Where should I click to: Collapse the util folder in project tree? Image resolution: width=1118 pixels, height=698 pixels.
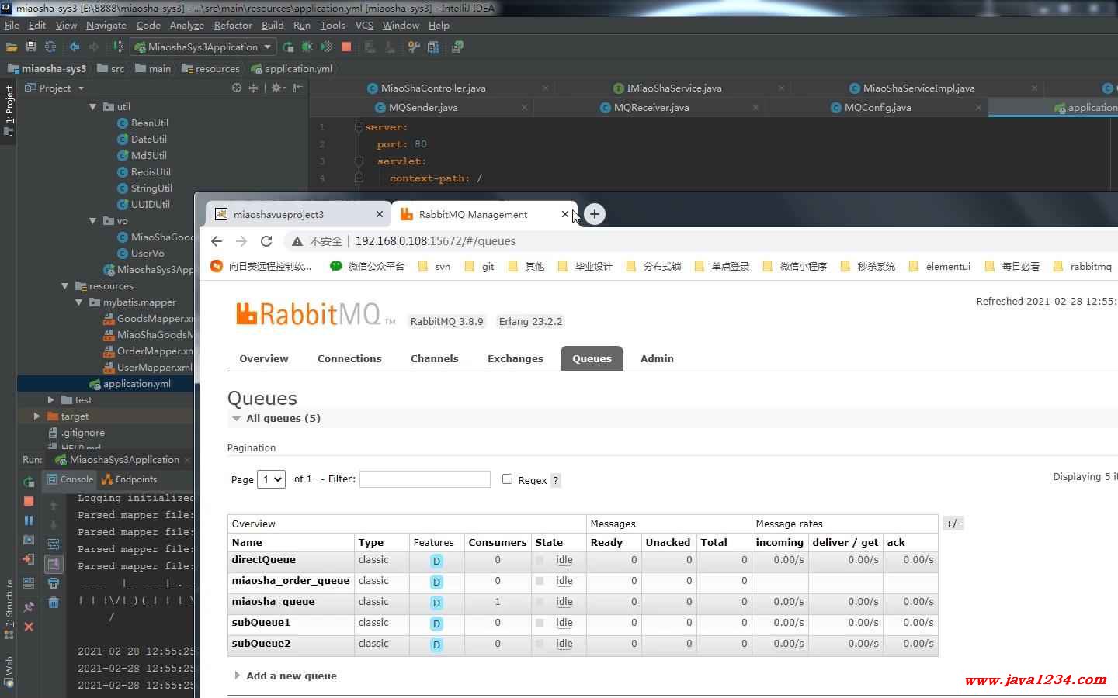click(93, 107)
